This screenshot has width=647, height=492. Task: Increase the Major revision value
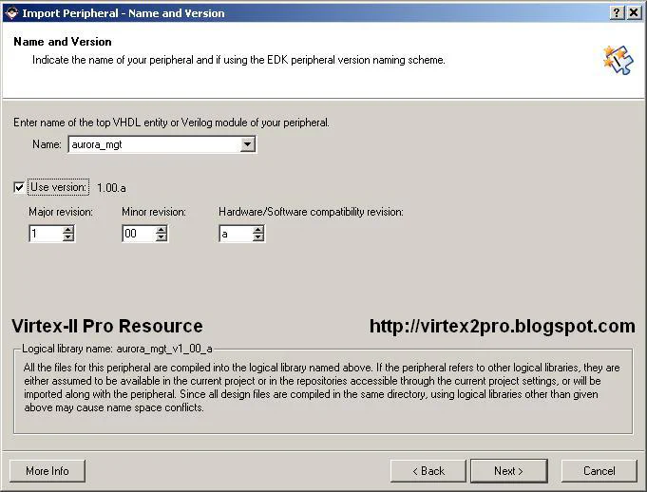(x=68, y=230)
